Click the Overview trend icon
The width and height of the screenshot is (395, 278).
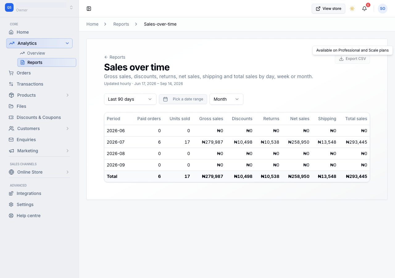[x=22, y=53]
